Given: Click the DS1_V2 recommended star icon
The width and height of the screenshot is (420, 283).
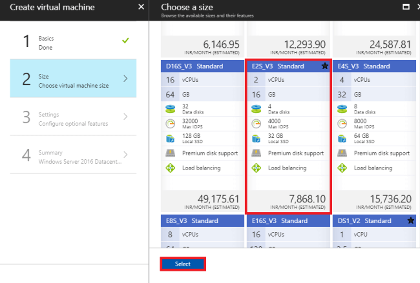Looking at the screenshot, I should pos(411,220).
